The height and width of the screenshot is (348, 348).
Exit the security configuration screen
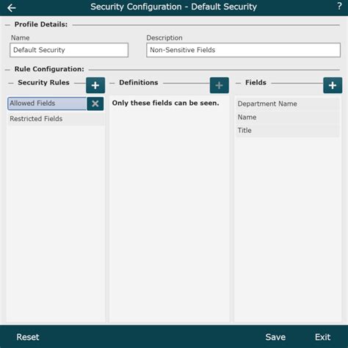point(322,337)
